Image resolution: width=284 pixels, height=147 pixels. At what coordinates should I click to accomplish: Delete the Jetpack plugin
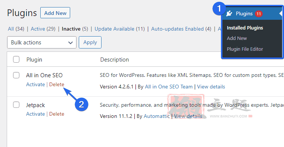57,114
